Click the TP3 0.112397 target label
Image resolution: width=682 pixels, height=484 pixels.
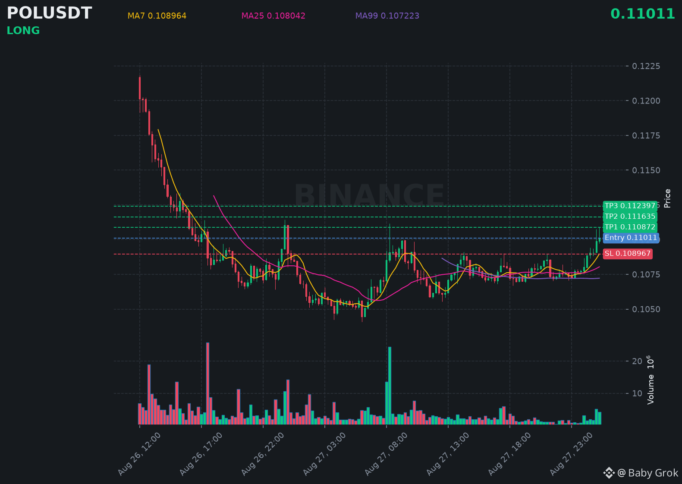click(x=630, y=206)
